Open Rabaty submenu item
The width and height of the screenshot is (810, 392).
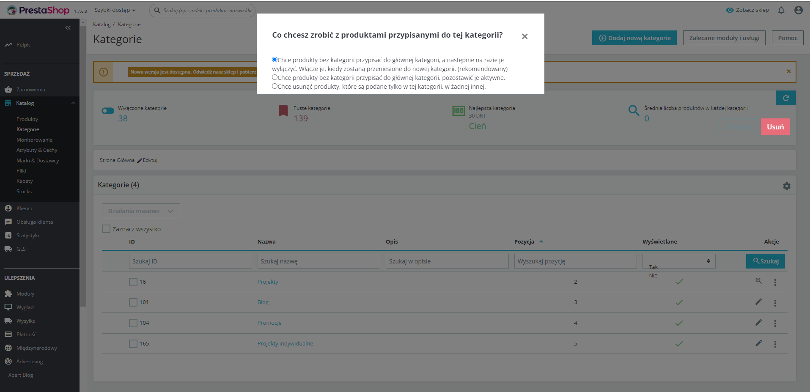point(25,181)
